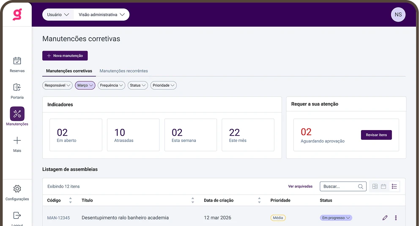Sort by Data de criação arrows
Image resolution: width=419 pixels, height=226 pixels.
[x=259, y=200]
